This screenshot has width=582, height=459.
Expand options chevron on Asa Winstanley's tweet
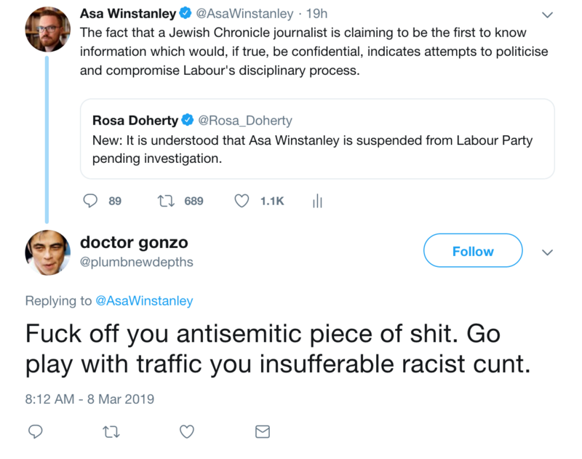point(549,15)
